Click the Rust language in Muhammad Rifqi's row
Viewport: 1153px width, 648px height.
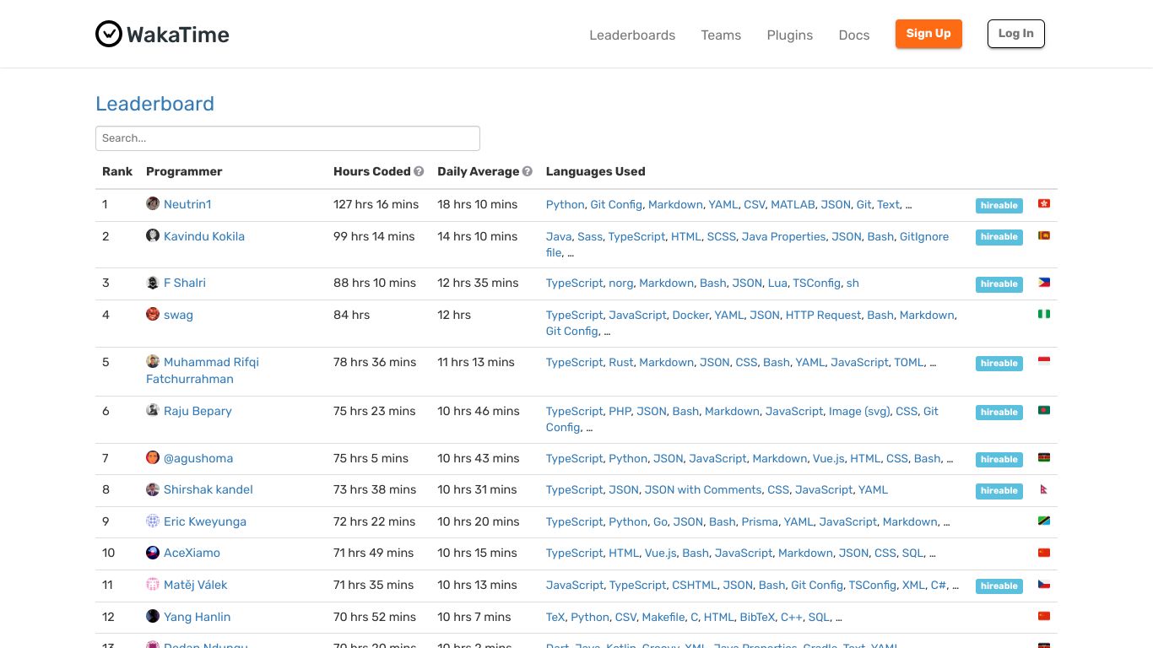621,362
